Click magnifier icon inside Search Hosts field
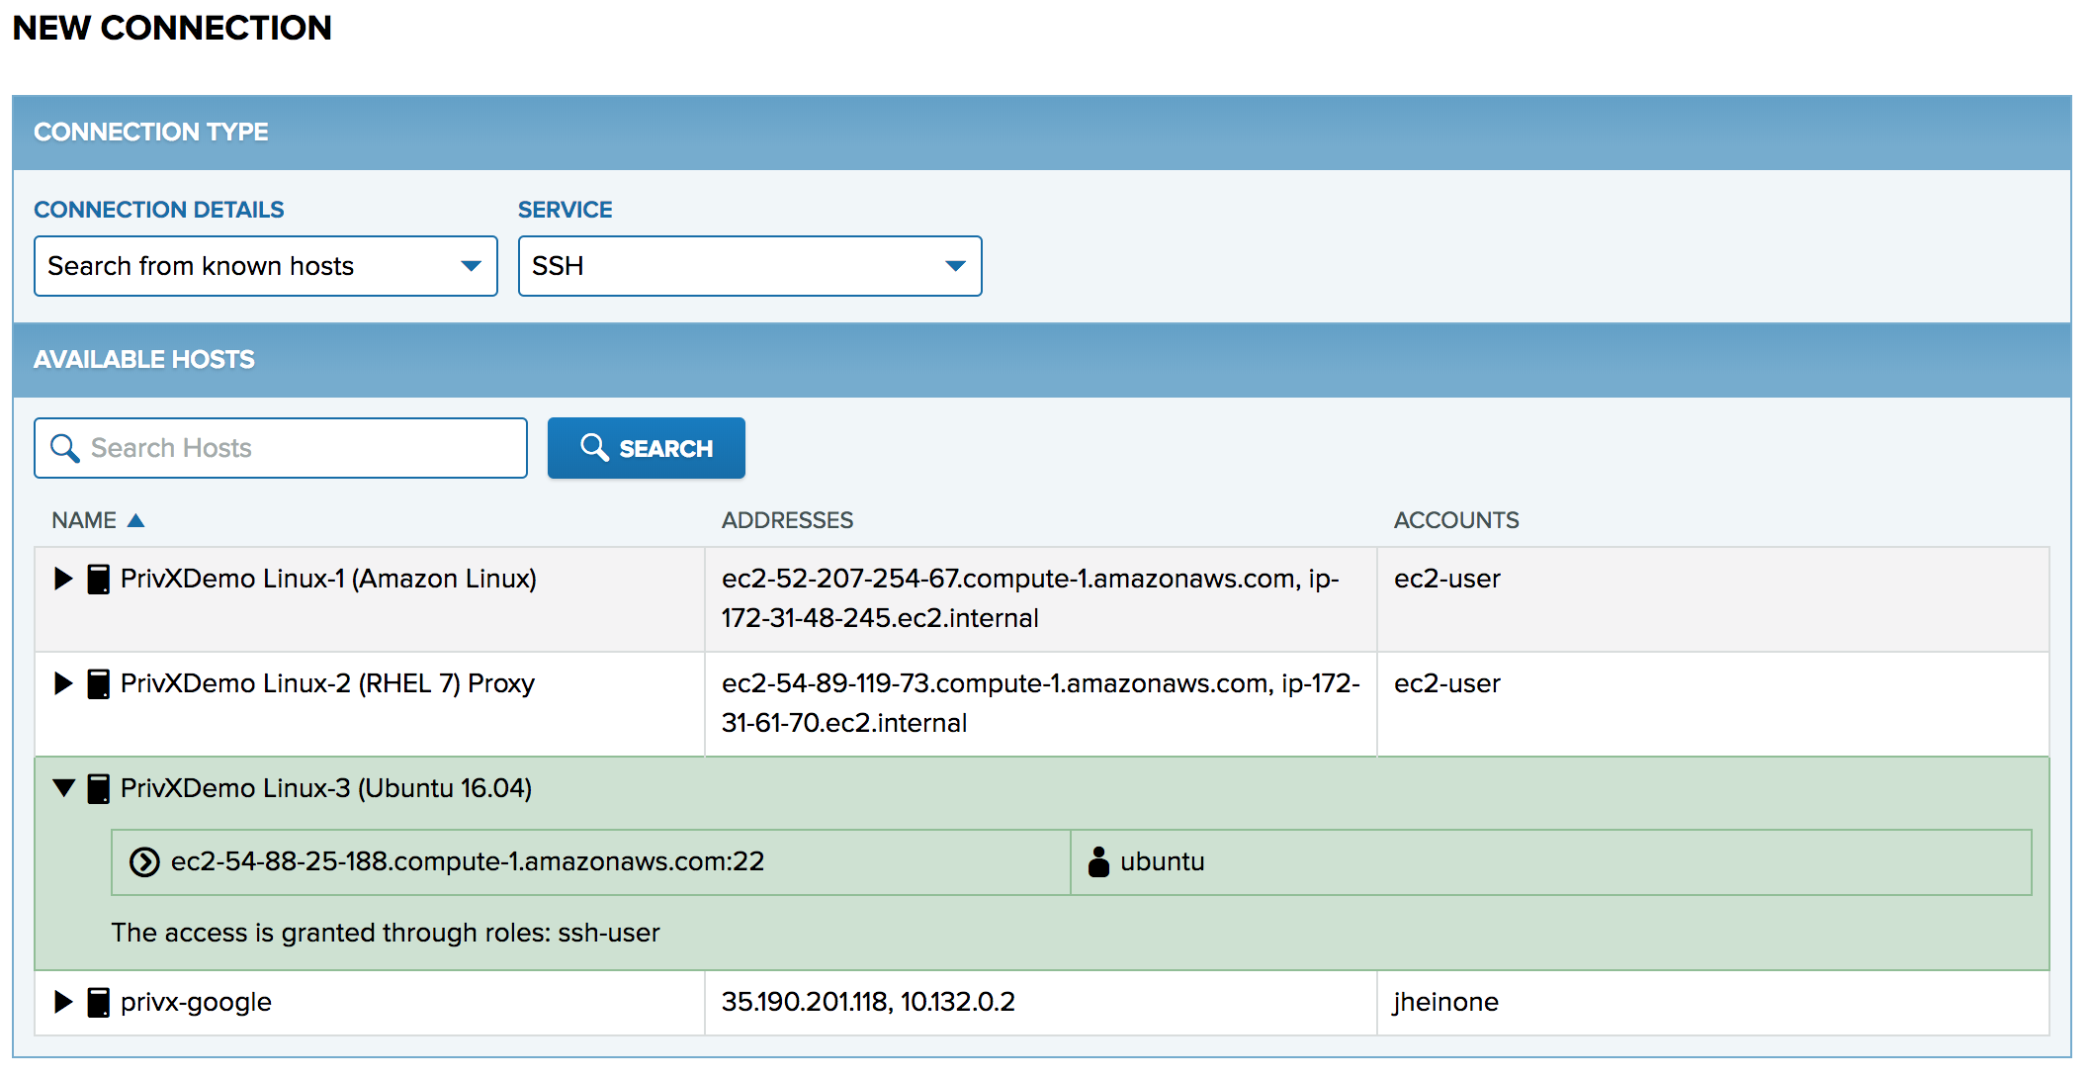 pos(65,448)
